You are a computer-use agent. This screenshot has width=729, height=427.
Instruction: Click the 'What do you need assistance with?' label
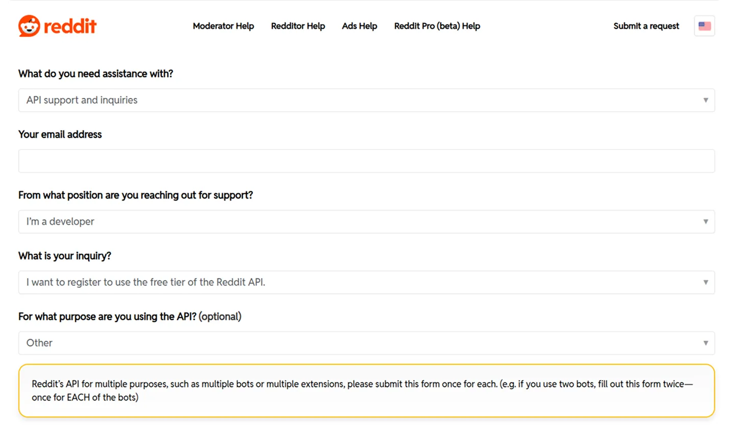click(96, 73)
